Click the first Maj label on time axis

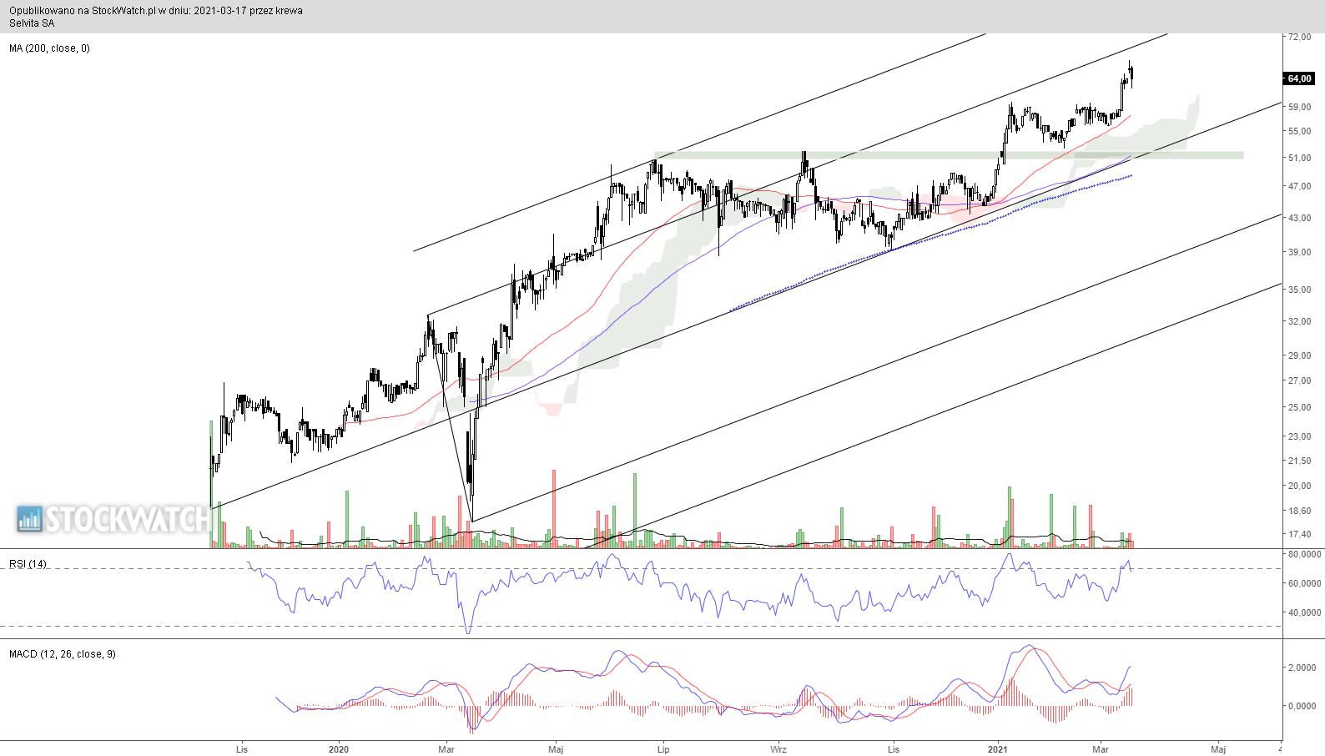(555, 748)
